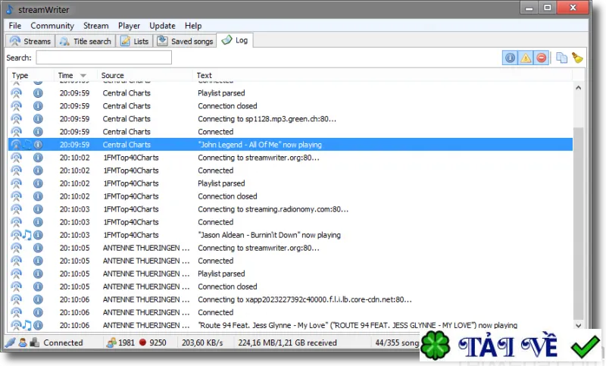Viewport: 606px width, 366px height.
Task: Toggle the warning messages filter button
Action: coord(526,58)
